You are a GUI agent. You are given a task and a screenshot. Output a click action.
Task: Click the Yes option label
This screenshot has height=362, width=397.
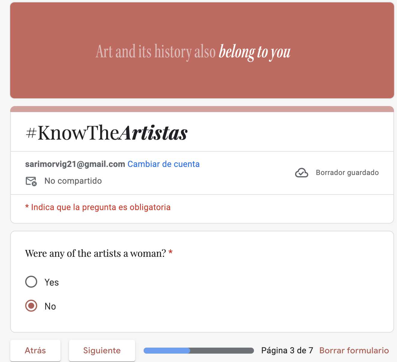(52, 282)
